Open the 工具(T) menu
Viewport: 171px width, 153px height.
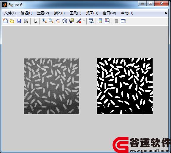75,13
